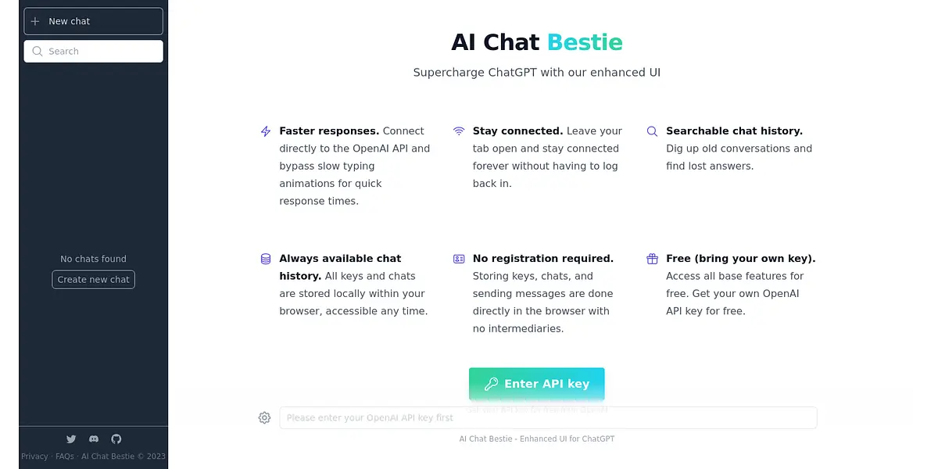This screenshot has width=938, height=469.
Task: Click the database chat history icon
Action: point(266,259)
